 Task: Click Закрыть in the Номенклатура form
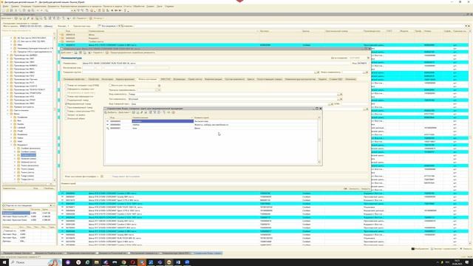pos(365,189)
